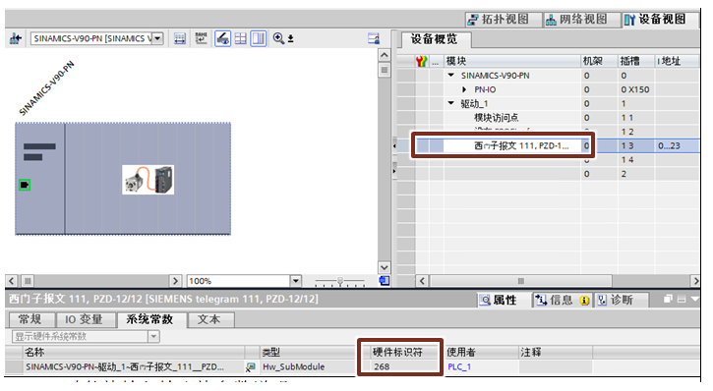Open the 100% zoom level dropdown
The width and height of the screenshot is (713, 391).
[296, 281]
